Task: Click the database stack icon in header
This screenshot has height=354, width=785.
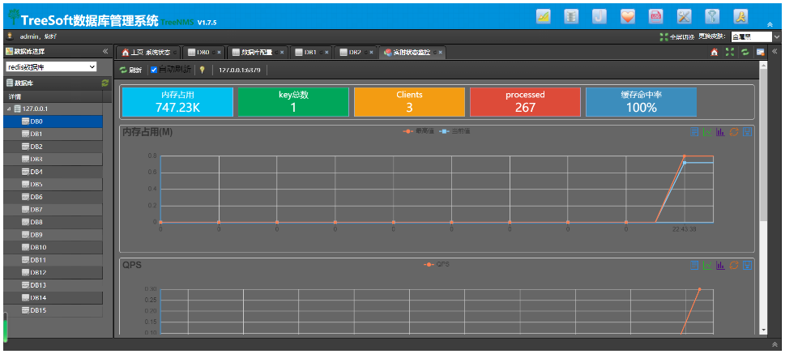Action: pos(572,16)
